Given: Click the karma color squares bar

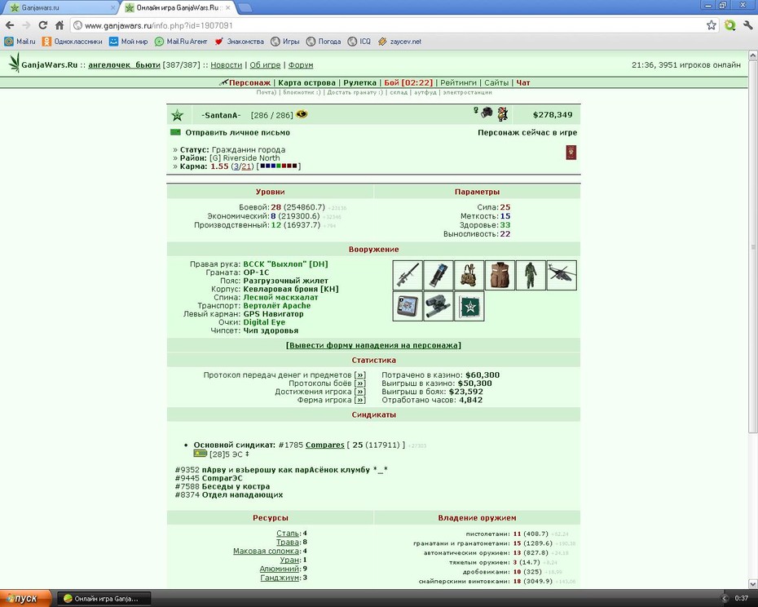Looking at the screenshot, I should click(x=279, y=166).
